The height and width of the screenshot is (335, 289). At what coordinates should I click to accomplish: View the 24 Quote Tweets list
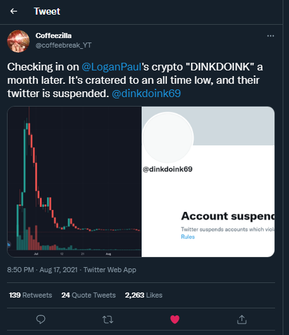[89, 295]
